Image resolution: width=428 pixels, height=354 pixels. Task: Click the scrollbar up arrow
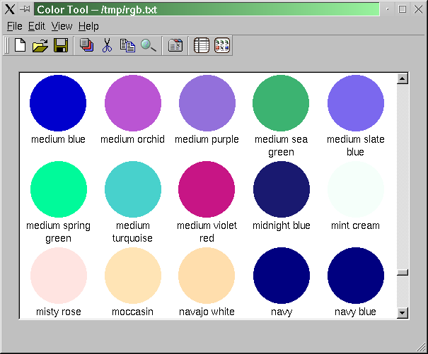coord(403,78)
